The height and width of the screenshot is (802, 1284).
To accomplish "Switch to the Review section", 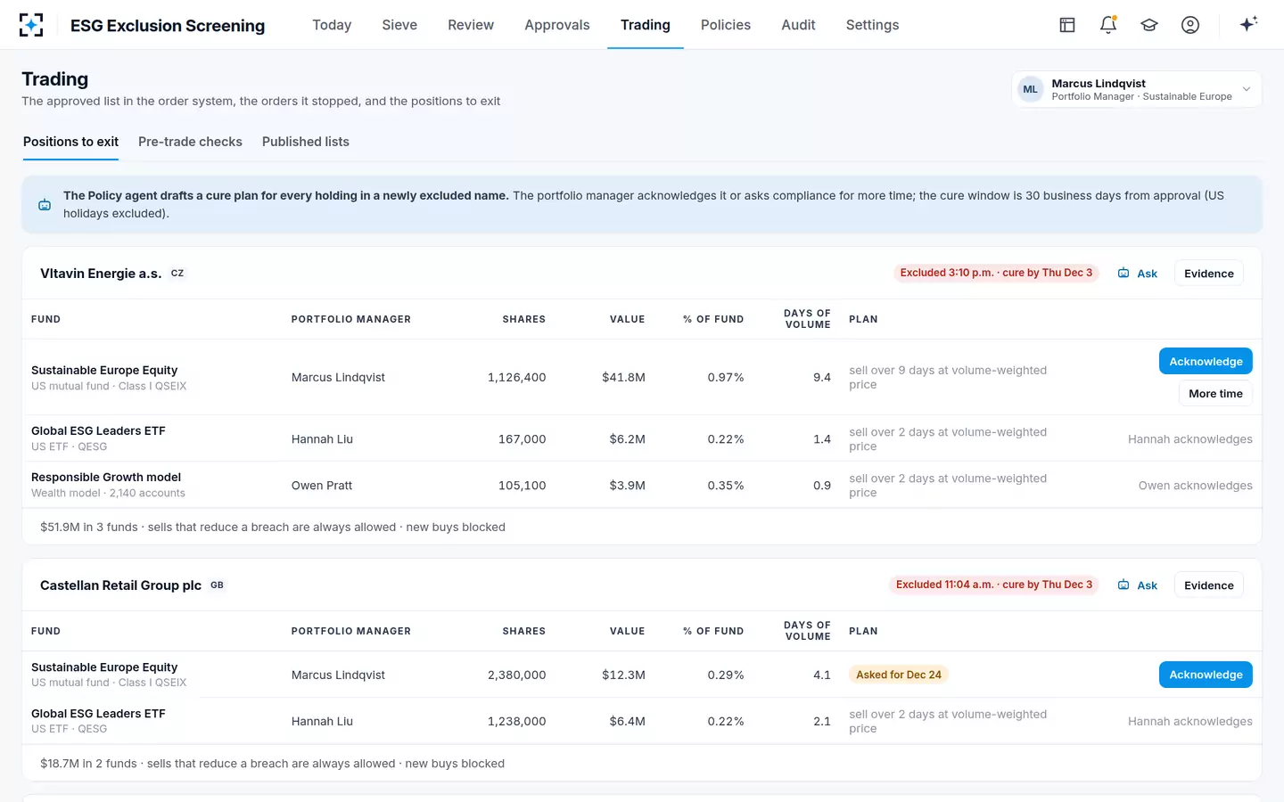I will point(471,25).
